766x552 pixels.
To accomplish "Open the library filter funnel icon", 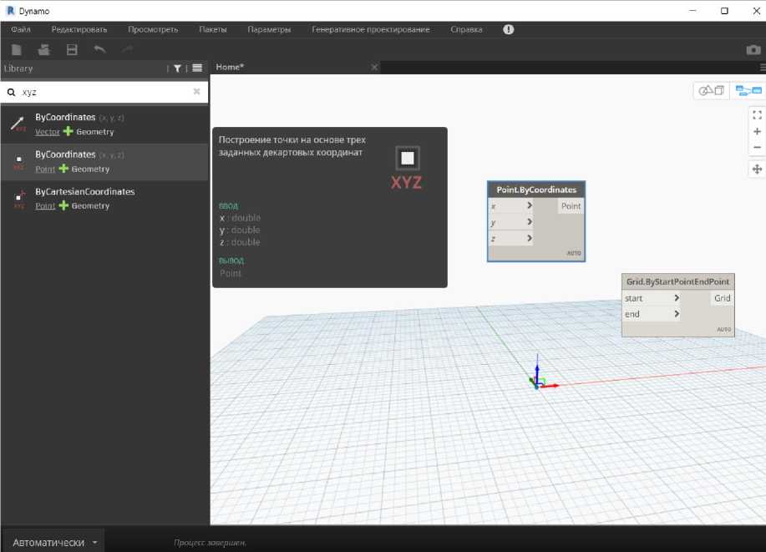I will [x=177, y=68].
